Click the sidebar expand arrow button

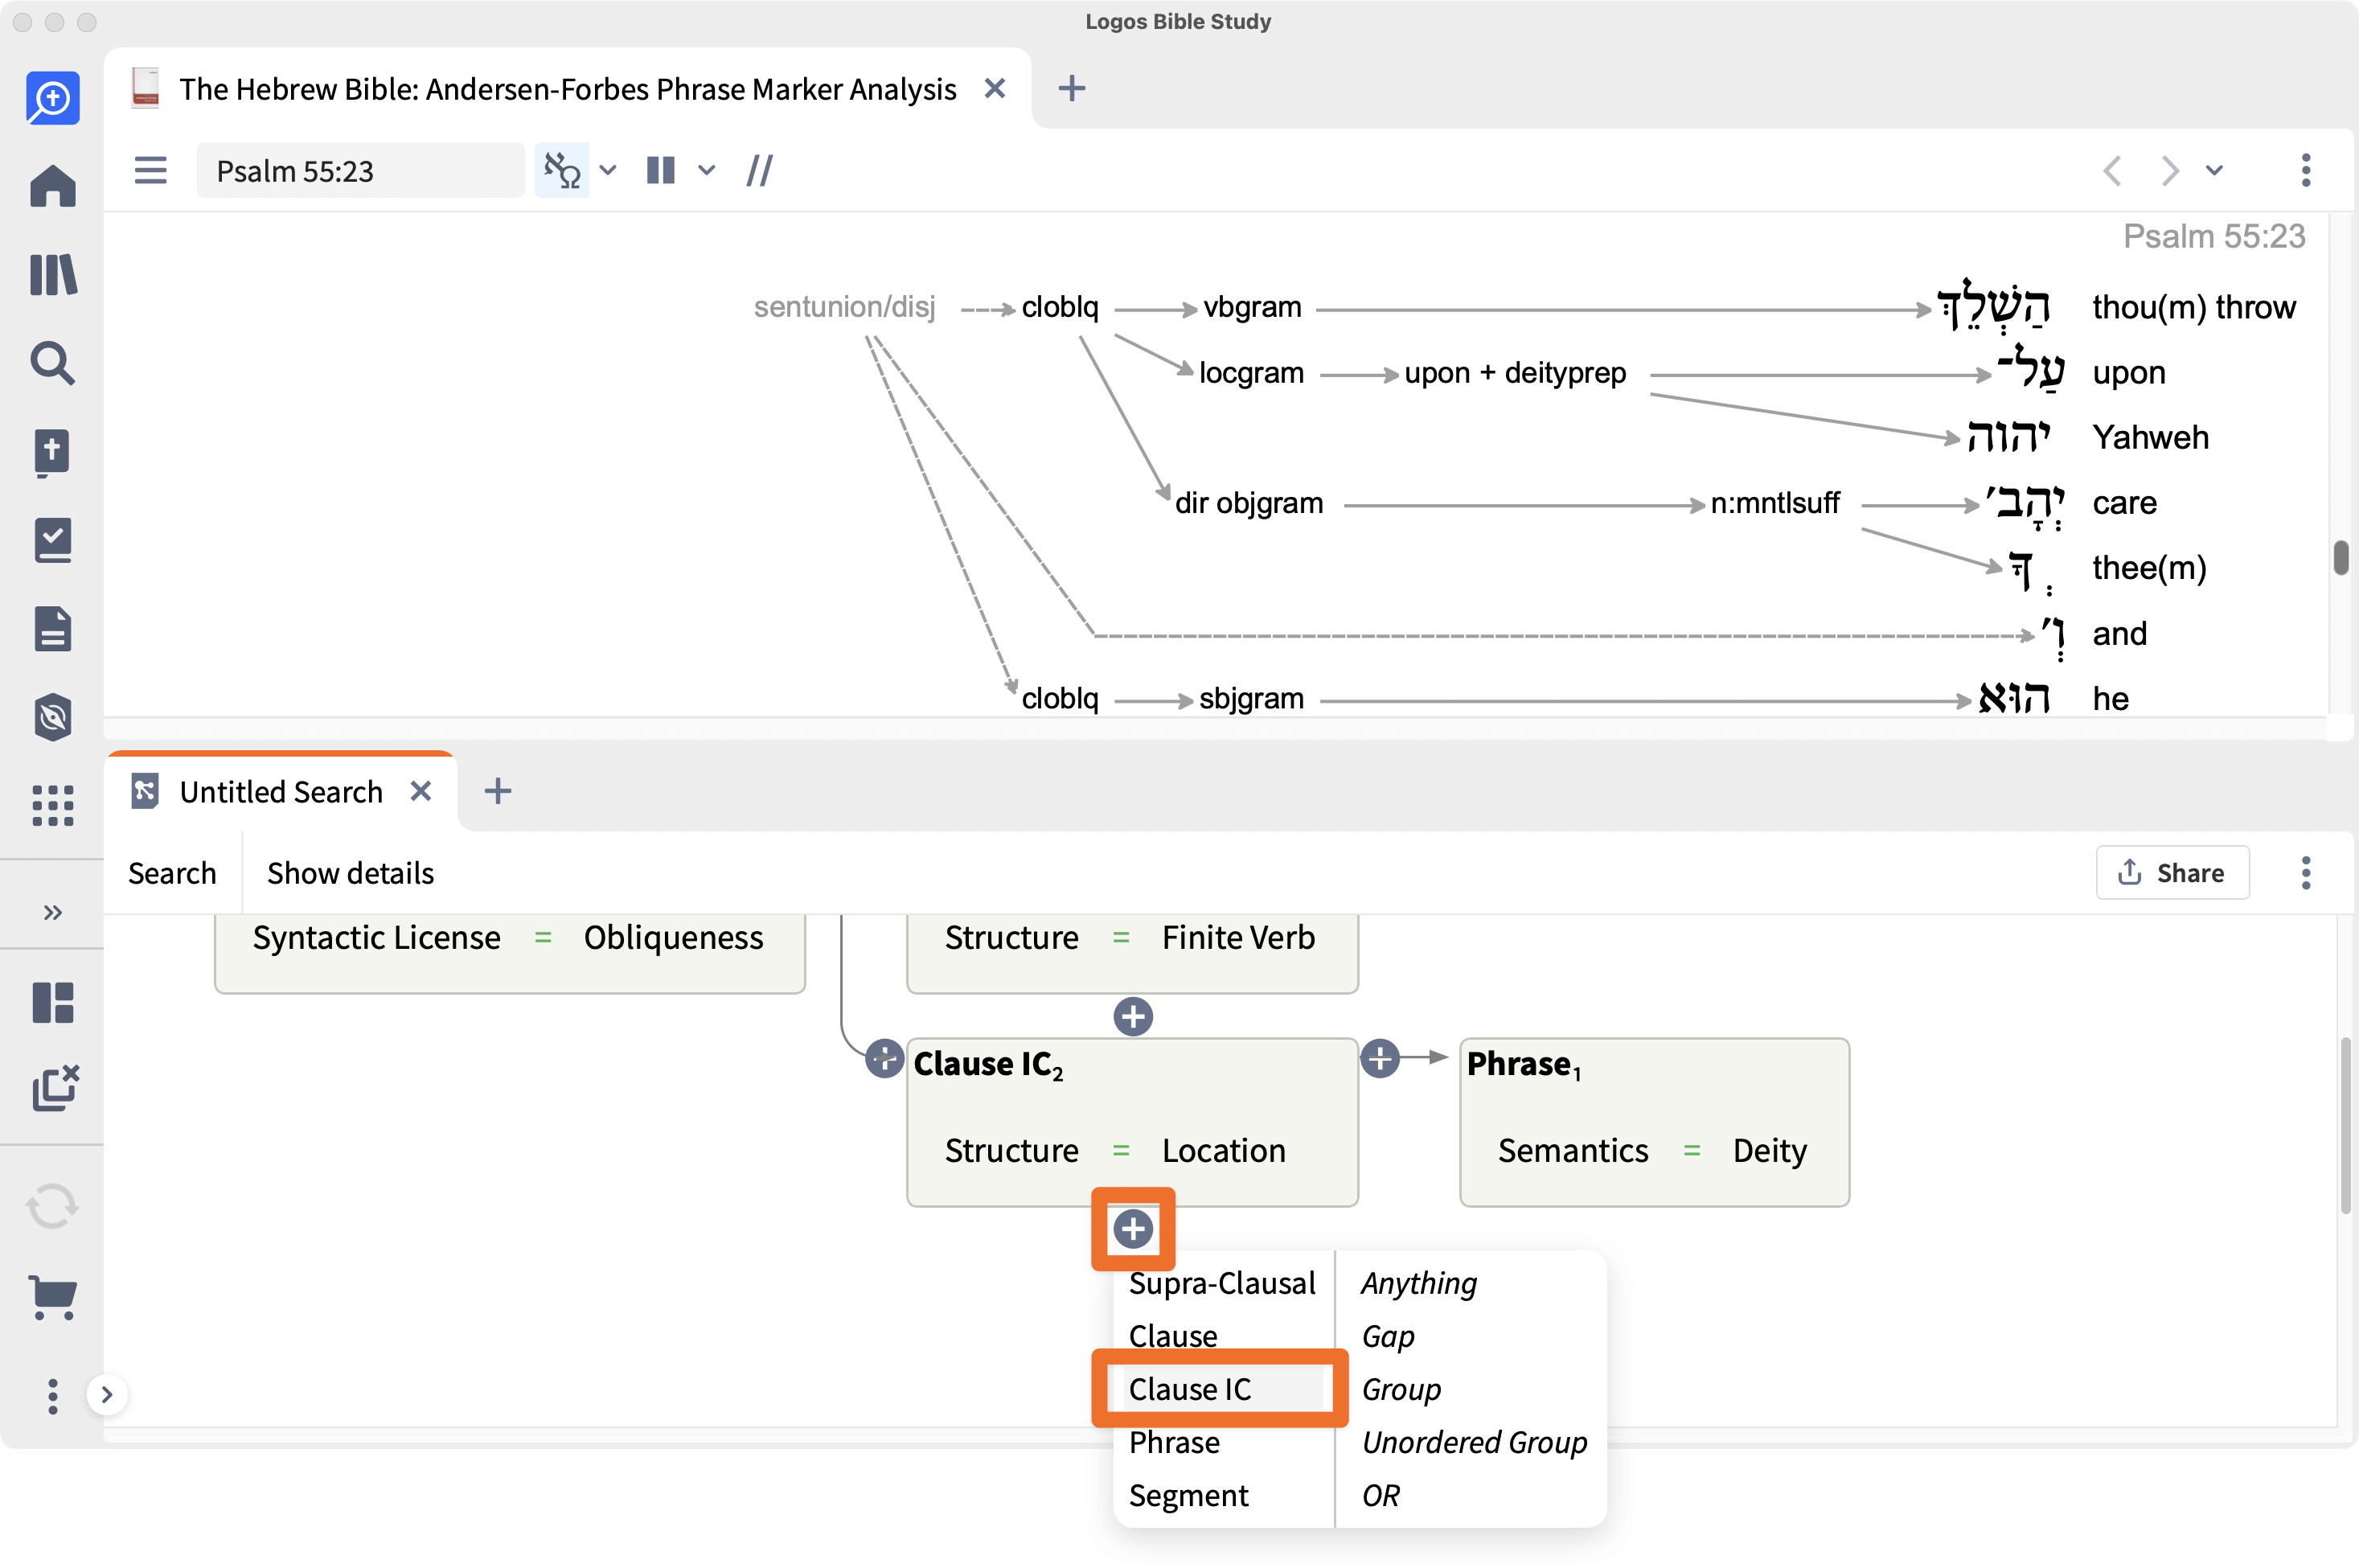point(107,1395)
